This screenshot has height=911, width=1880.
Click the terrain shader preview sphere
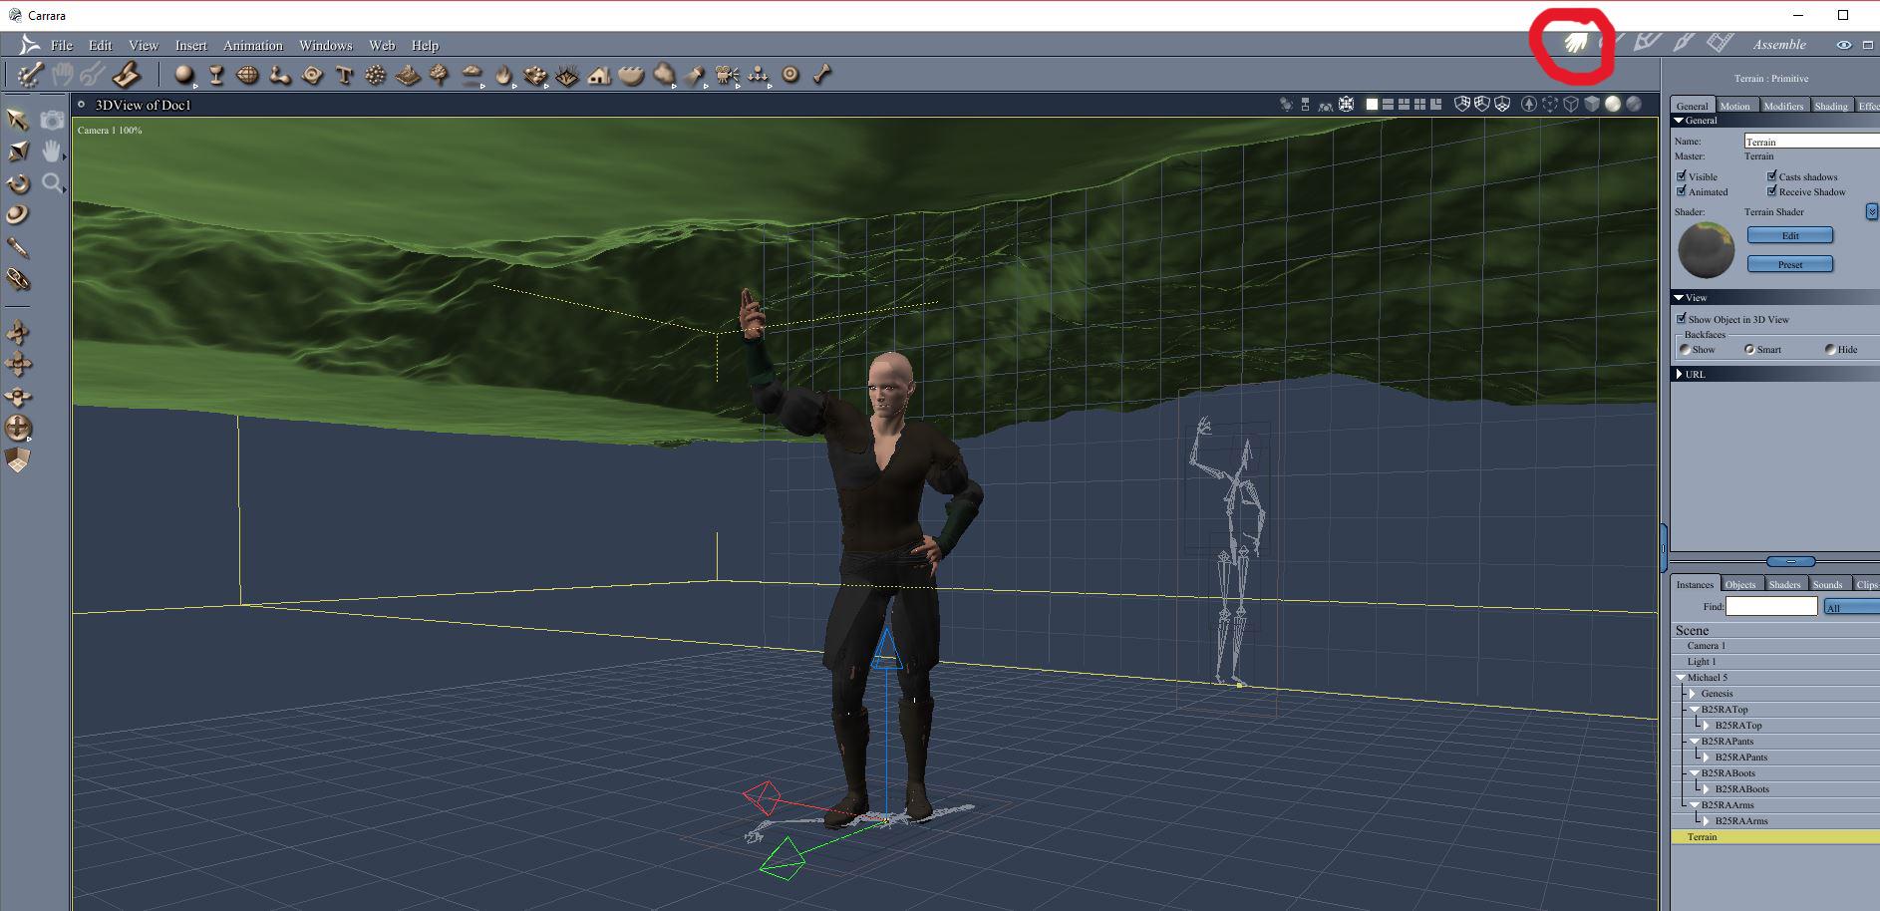pos(1707,250)
